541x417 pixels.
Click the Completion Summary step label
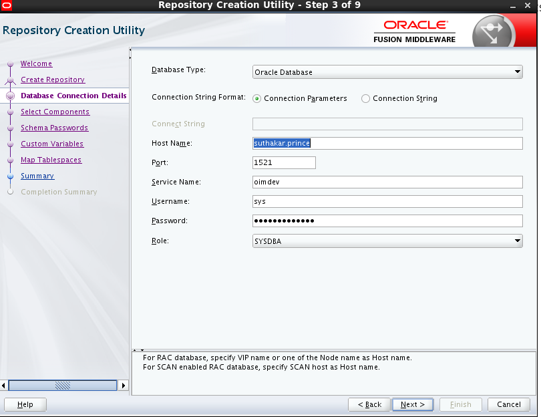pyautogui.click(x=59, y=192)
